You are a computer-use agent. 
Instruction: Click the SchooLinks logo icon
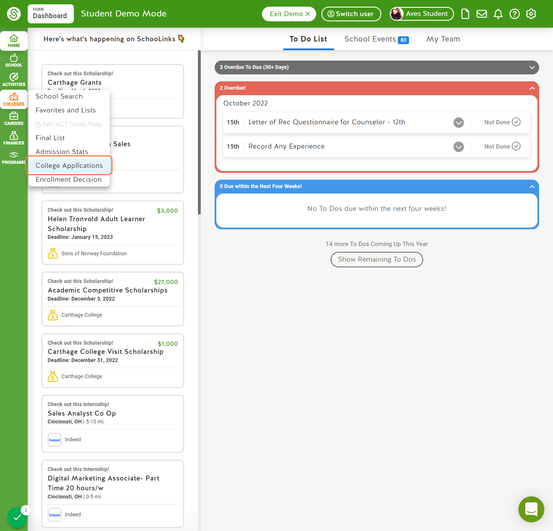(14, 14)
